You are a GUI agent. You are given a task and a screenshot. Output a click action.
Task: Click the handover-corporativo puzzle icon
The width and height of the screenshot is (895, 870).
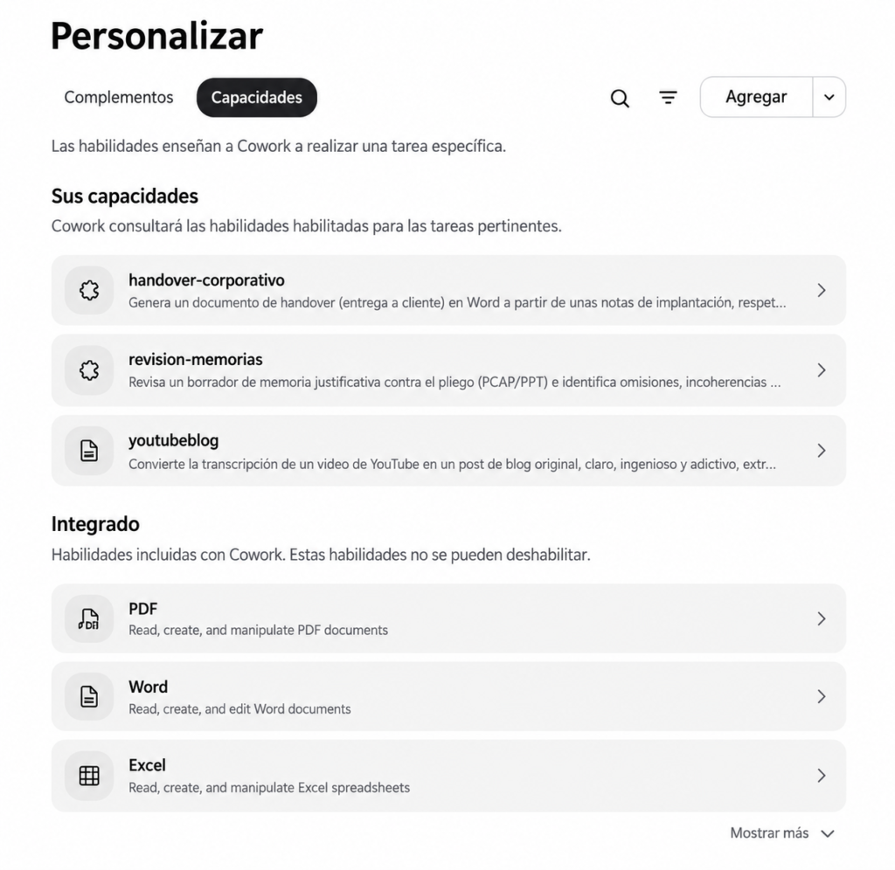point(89,290)
